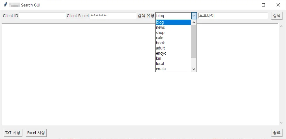Screen dimensions: 286x139
Task: Click the search keyword field containing 오토바이
Action: pos(233,16)
